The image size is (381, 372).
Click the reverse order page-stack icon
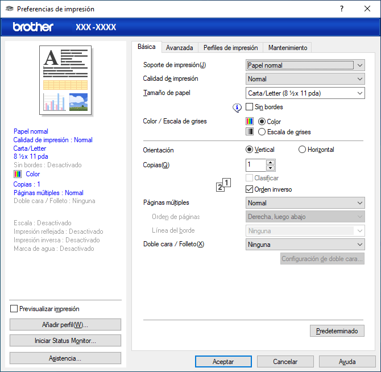[224, 185]
